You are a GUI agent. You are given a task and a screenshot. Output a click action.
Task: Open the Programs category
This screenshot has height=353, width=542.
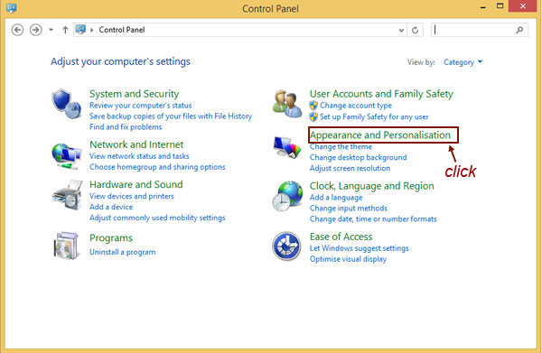pos(111,238)
